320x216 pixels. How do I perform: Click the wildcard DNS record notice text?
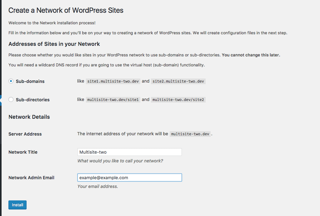pyautogui.click(x=107, y=65)
